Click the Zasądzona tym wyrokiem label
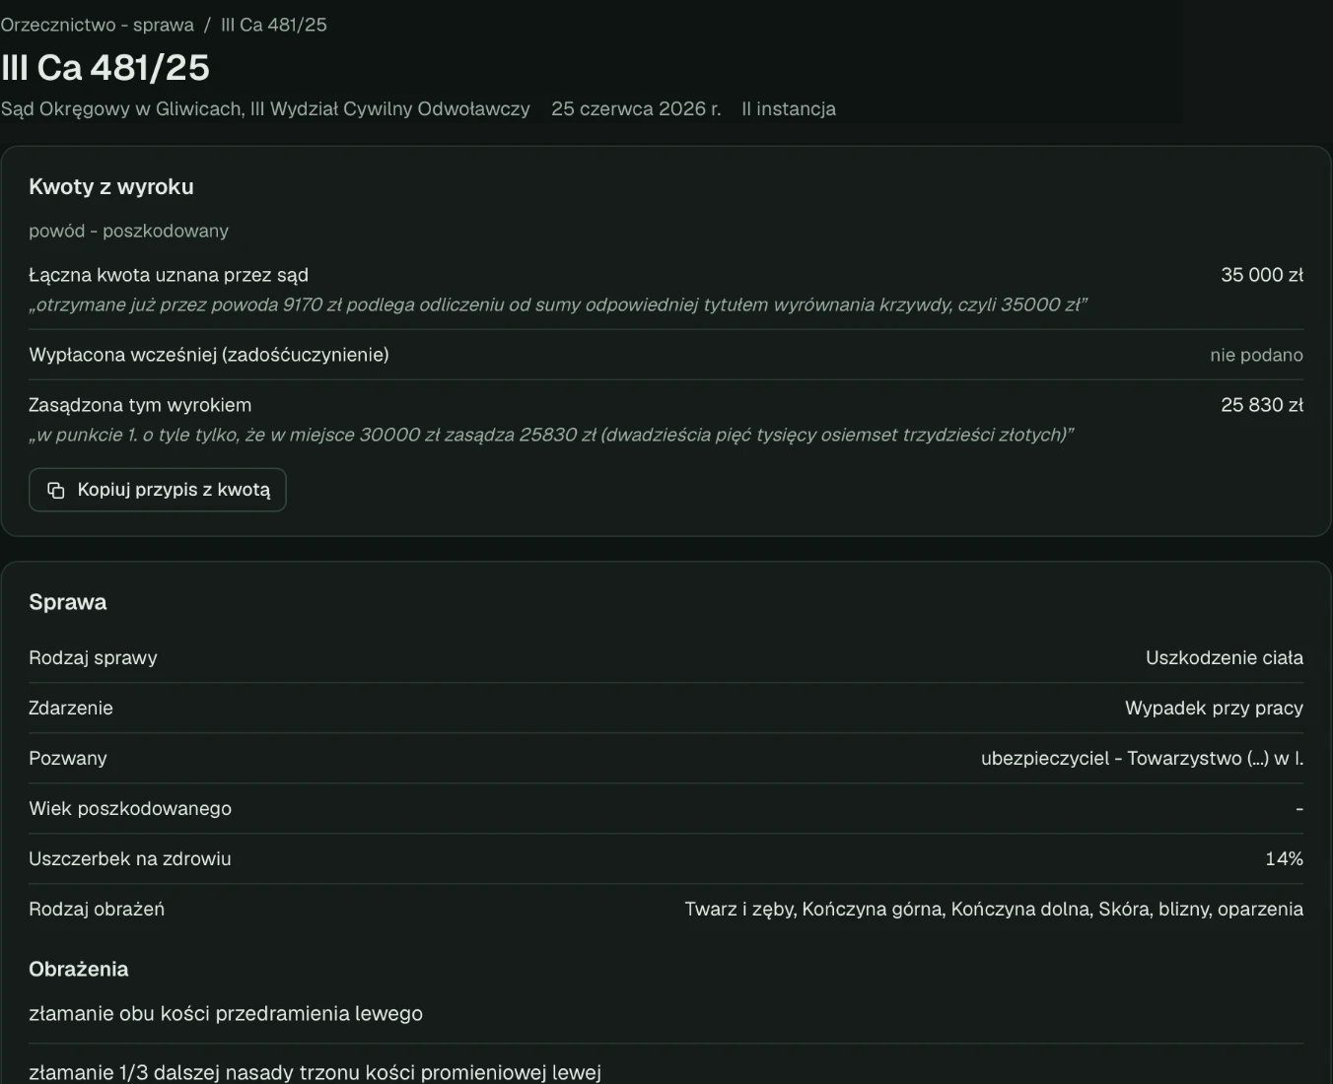The image size is (1333, 1084). tap(140, 405)
